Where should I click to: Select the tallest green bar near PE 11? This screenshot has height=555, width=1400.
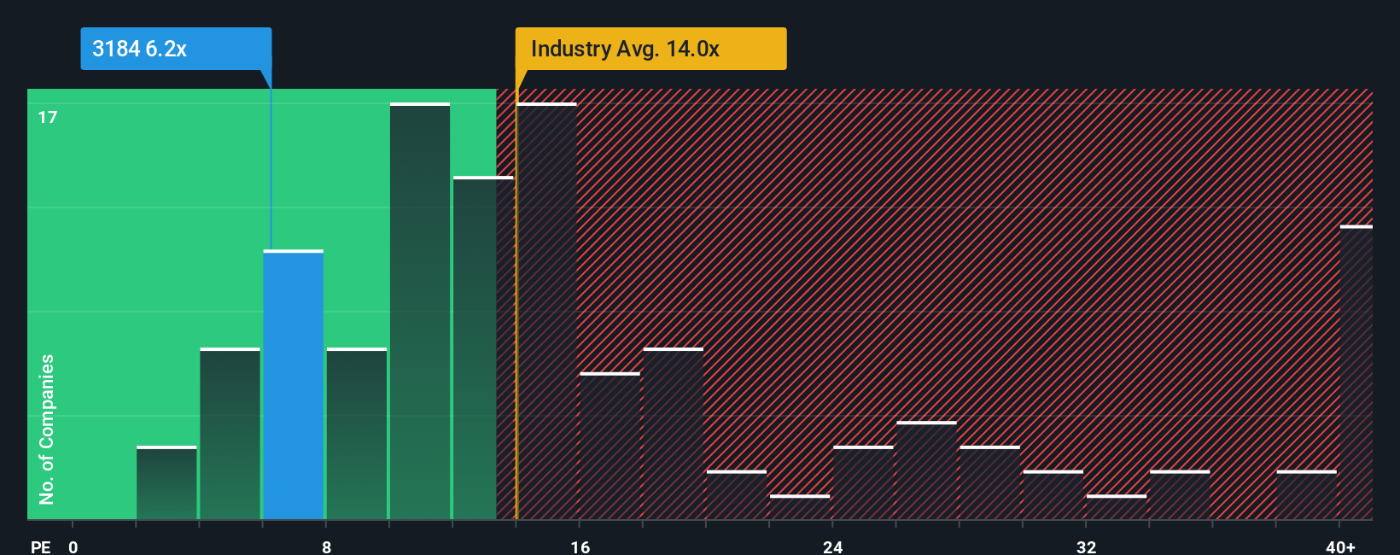pos(420,311)
